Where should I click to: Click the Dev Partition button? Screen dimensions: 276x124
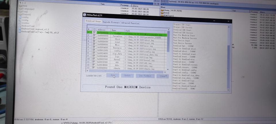[x=145, y=76]
